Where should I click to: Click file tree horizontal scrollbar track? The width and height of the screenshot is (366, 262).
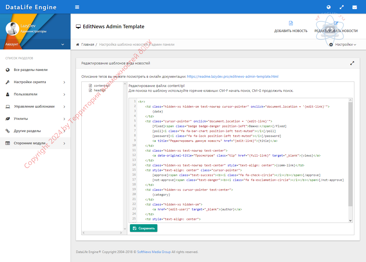pos(102,233)
